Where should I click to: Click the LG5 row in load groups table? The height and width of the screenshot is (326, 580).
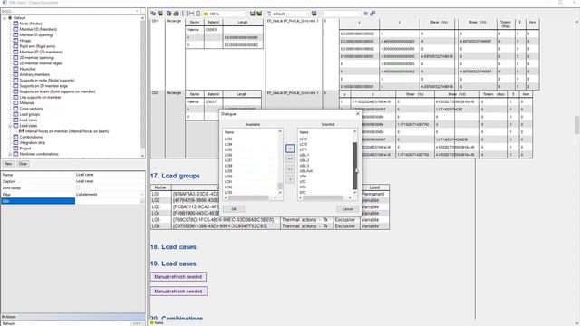pyautogui.click(x=270, y=220)
